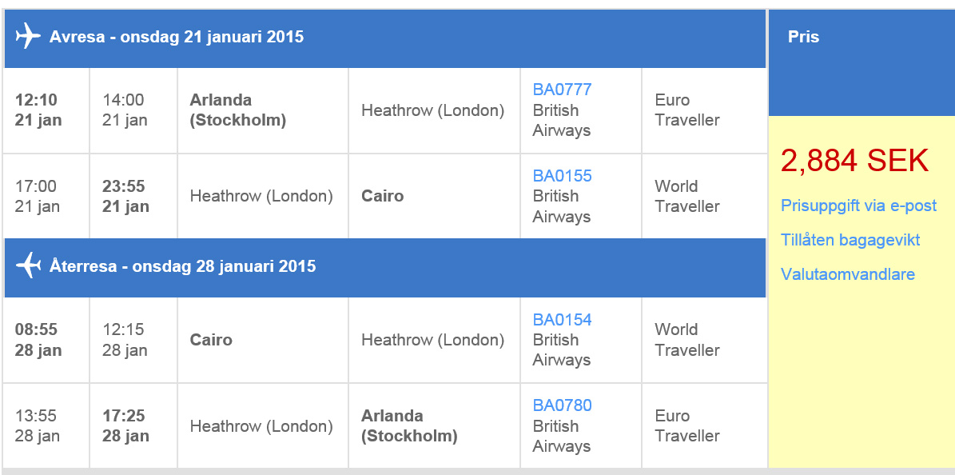This screenshot has height=475, width=955.
Task: Open Tillåten bagagevikt link
Action: pyautogui.click(x=850, y=240)
